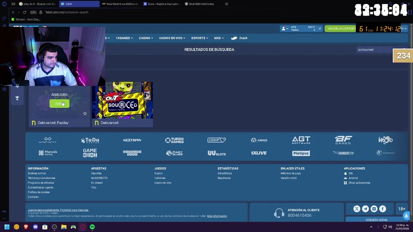This screenshot has width=413, height=232.
Task: Open the Crash game link
Action: [x=239, y=38]
